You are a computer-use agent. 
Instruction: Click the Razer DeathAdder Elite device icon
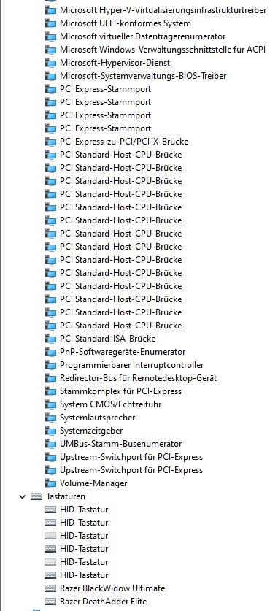[50, 602]
